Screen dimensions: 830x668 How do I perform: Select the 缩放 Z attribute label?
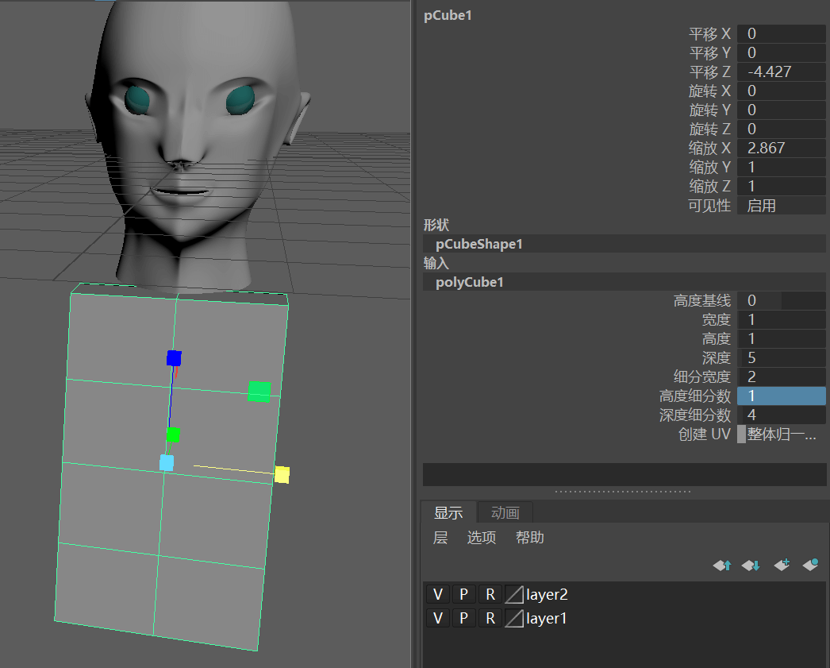click(710, 187)
